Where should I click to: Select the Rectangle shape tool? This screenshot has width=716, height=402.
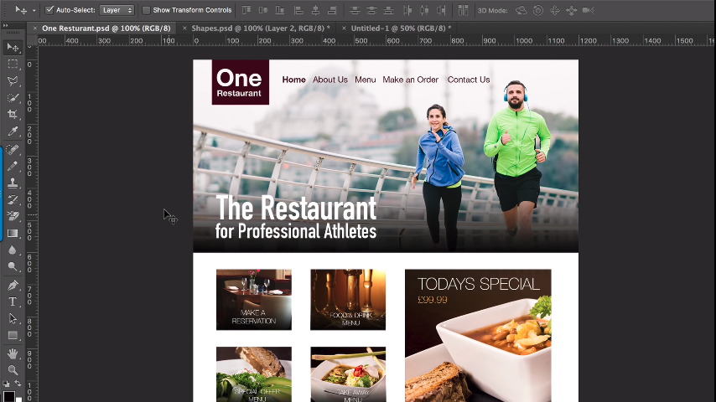coord(13,335)
